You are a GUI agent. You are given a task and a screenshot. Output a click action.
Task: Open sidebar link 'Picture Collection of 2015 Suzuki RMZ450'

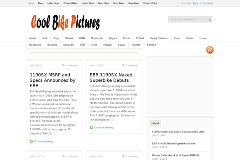(176, 155)
